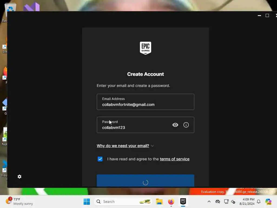277x208 pixels.
Task: Uncheck the terms of service agreement checkbox
Action: pos(100,159)
